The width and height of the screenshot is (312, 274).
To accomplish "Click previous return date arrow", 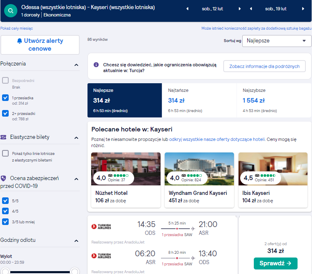I will point(251,9).
